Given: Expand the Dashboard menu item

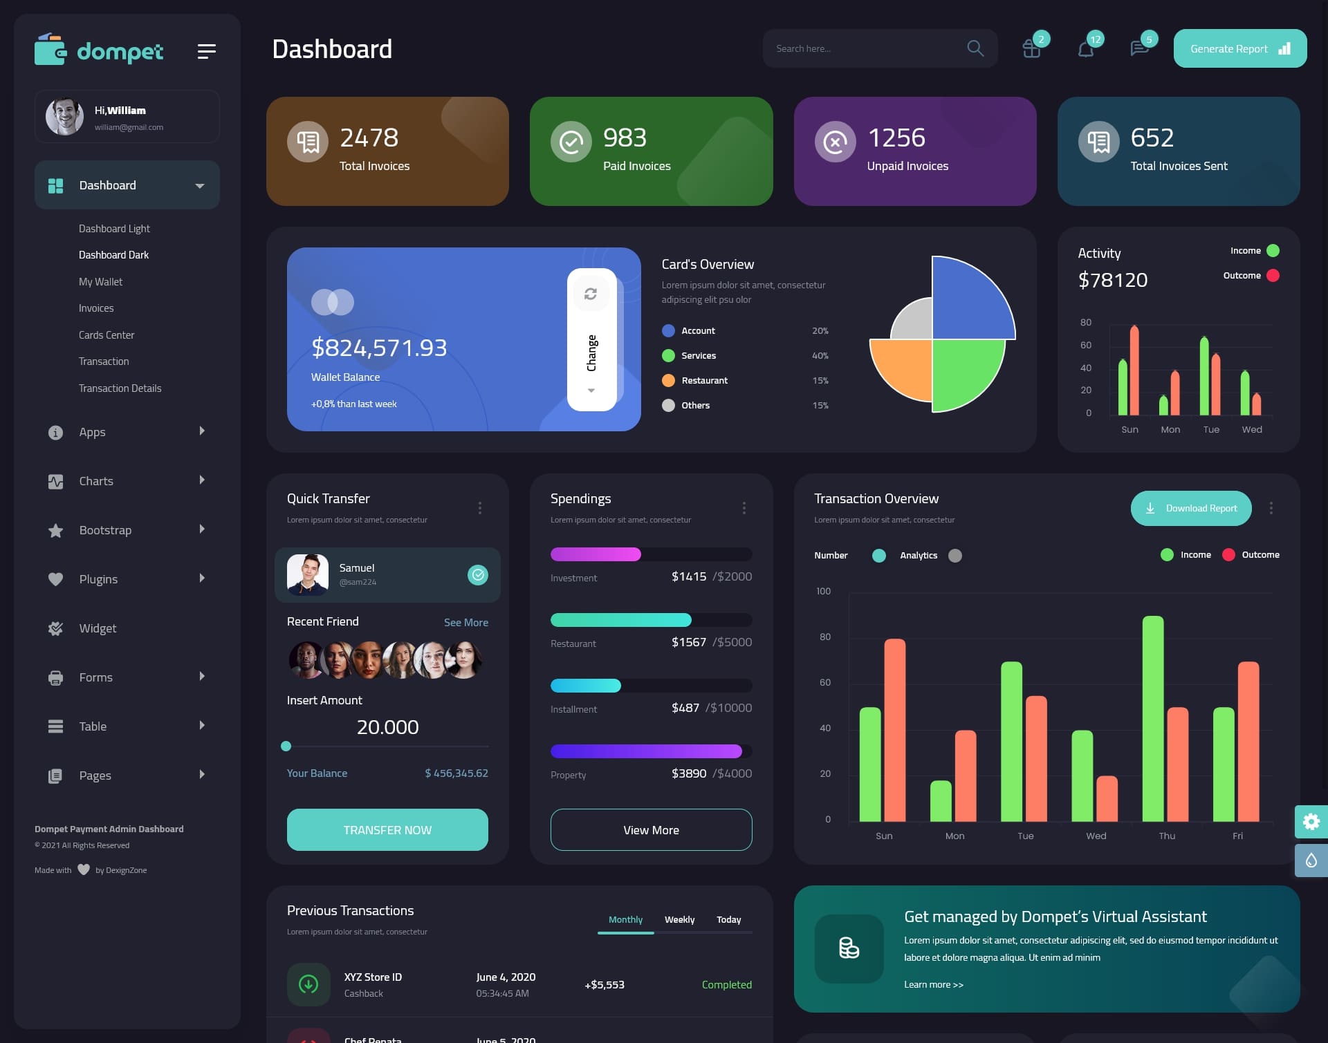Looking at the screenshot, I should tap(199, 185).
